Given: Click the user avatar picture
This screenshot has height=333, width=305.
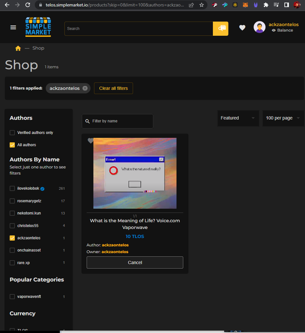Looking at the screenshot, I should tap(260, 27).
